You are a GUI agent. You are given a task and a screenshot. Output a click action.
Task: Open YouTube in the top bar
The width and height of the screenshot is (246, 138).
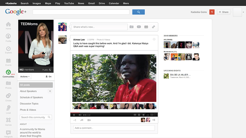coord(69,3)
